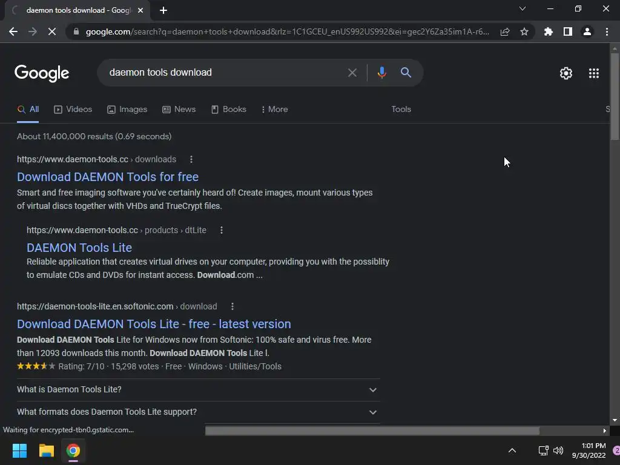Open Download DAEMON Tools for free link
620x465 pixels.
[108, 177]
